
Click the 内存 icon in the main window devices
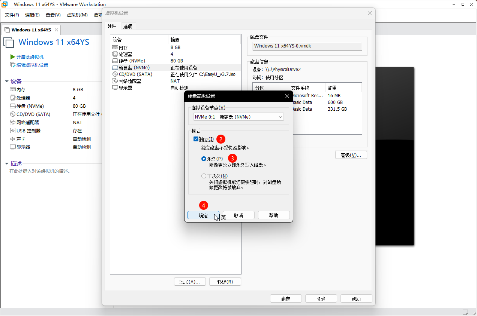click(x=13, y=90)
